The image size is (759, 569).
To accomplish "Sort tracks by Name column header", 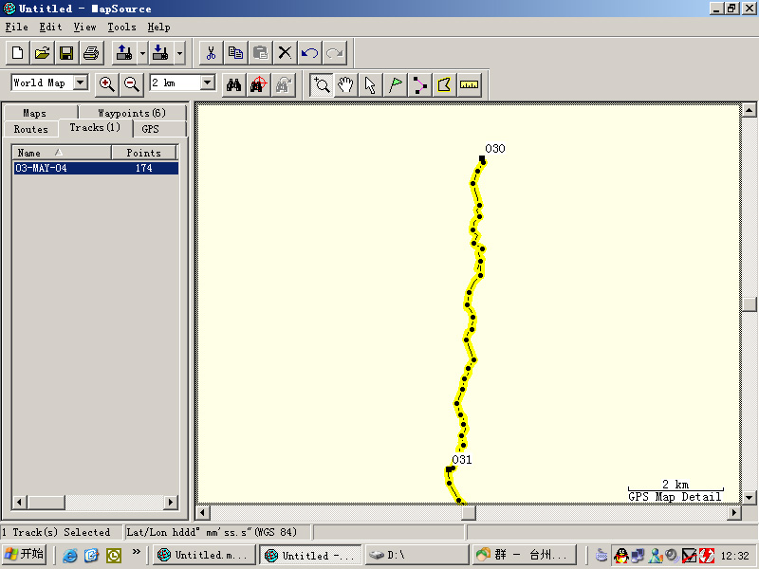I will point(62,153).
